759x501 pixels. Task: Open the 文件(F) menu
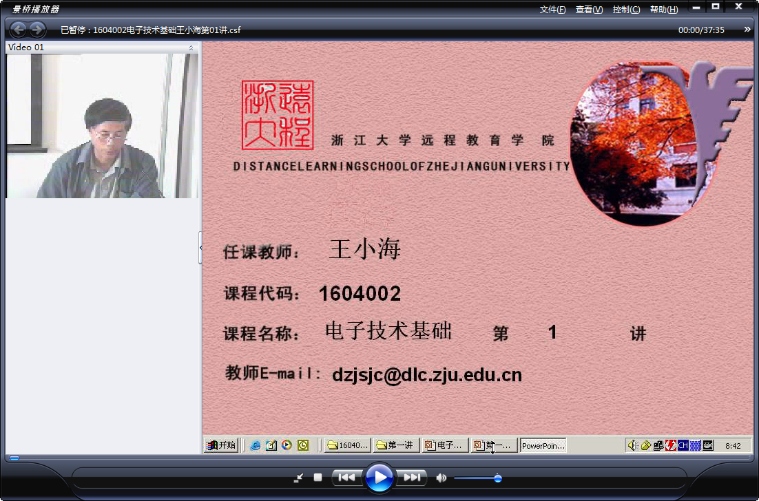(552, 10)
